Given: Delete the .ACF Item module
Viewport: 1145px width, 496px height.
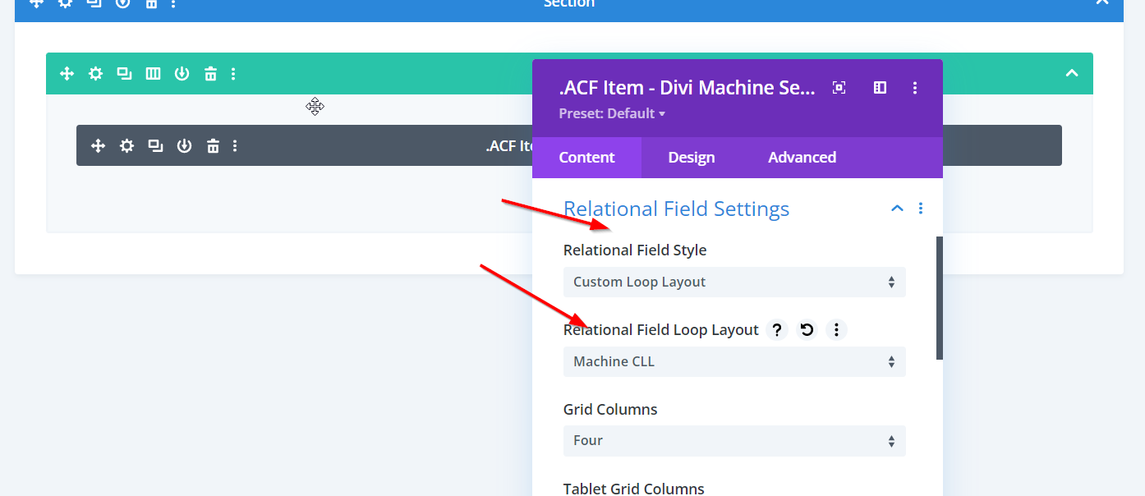Looking at the screenshot, I should [x=213, y=146].
